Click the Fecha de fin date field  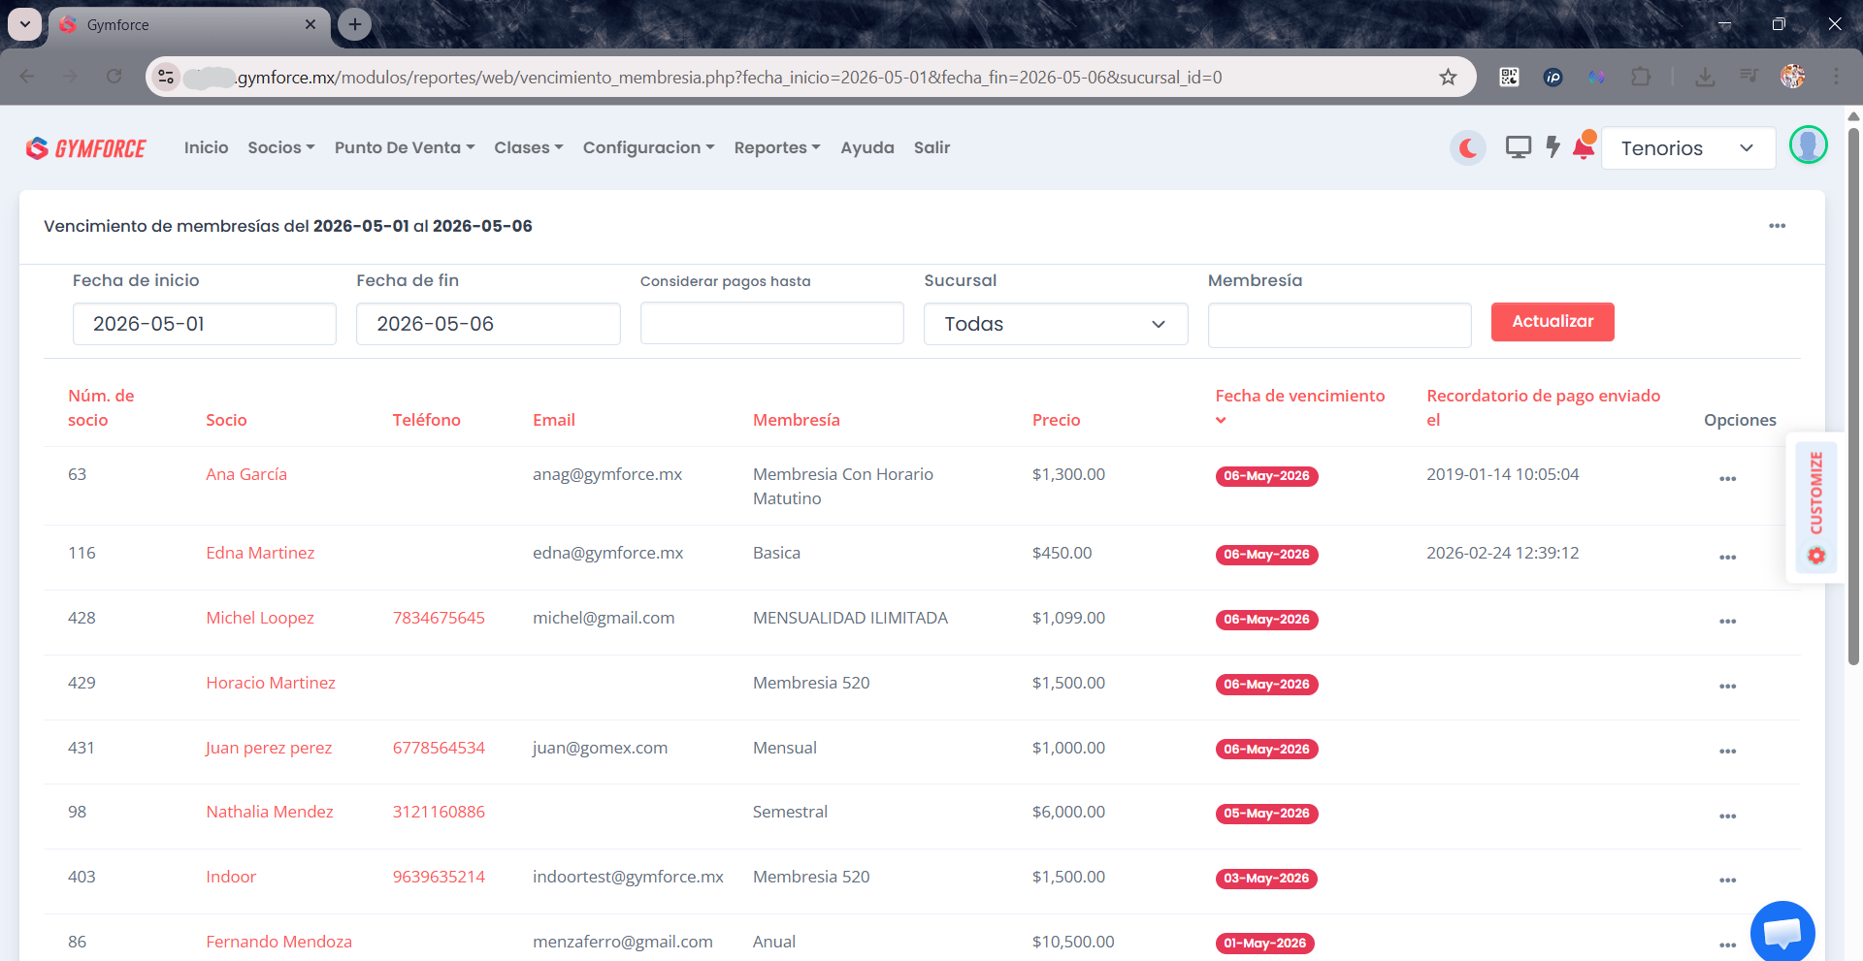click(x=488, y=324)
